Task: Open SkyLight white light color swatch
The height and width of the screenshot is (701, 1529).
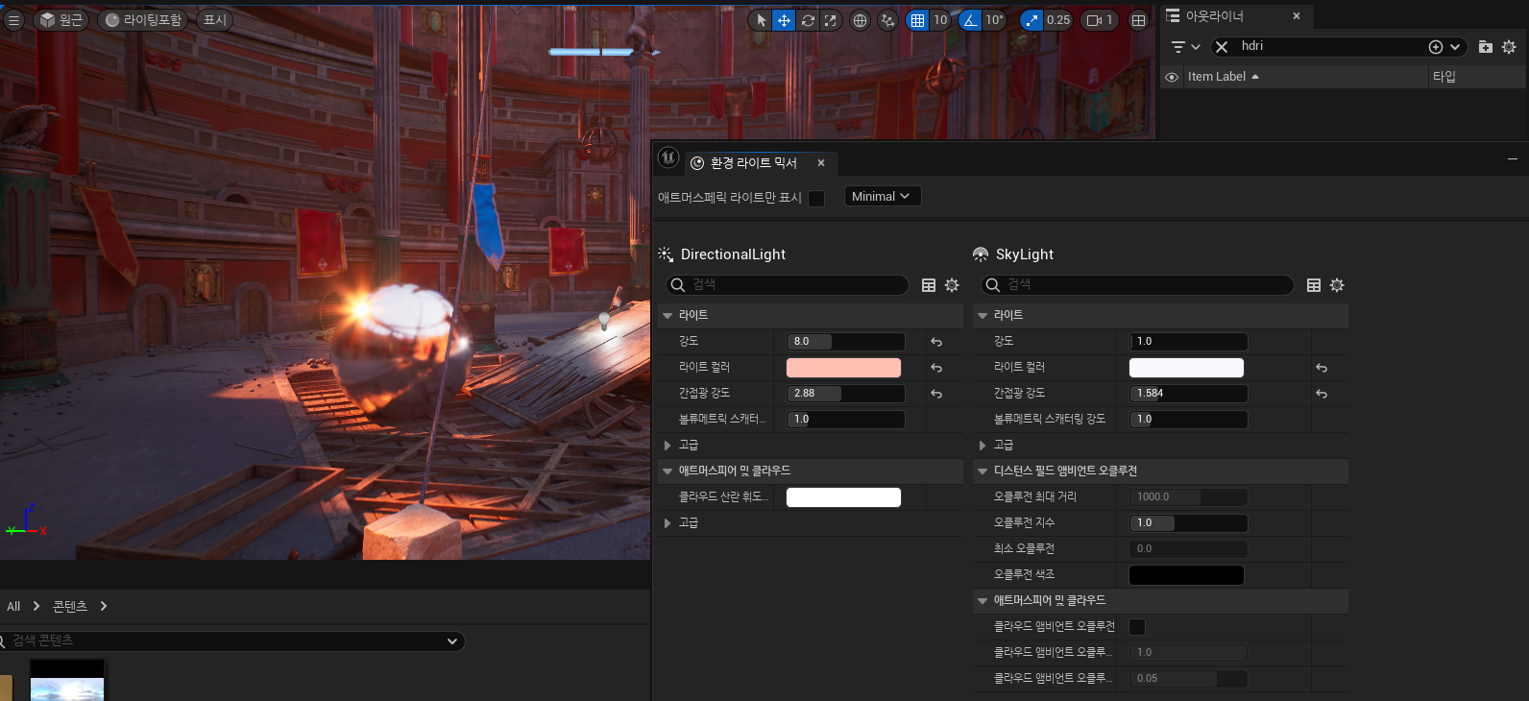Action: (1186, 368)
